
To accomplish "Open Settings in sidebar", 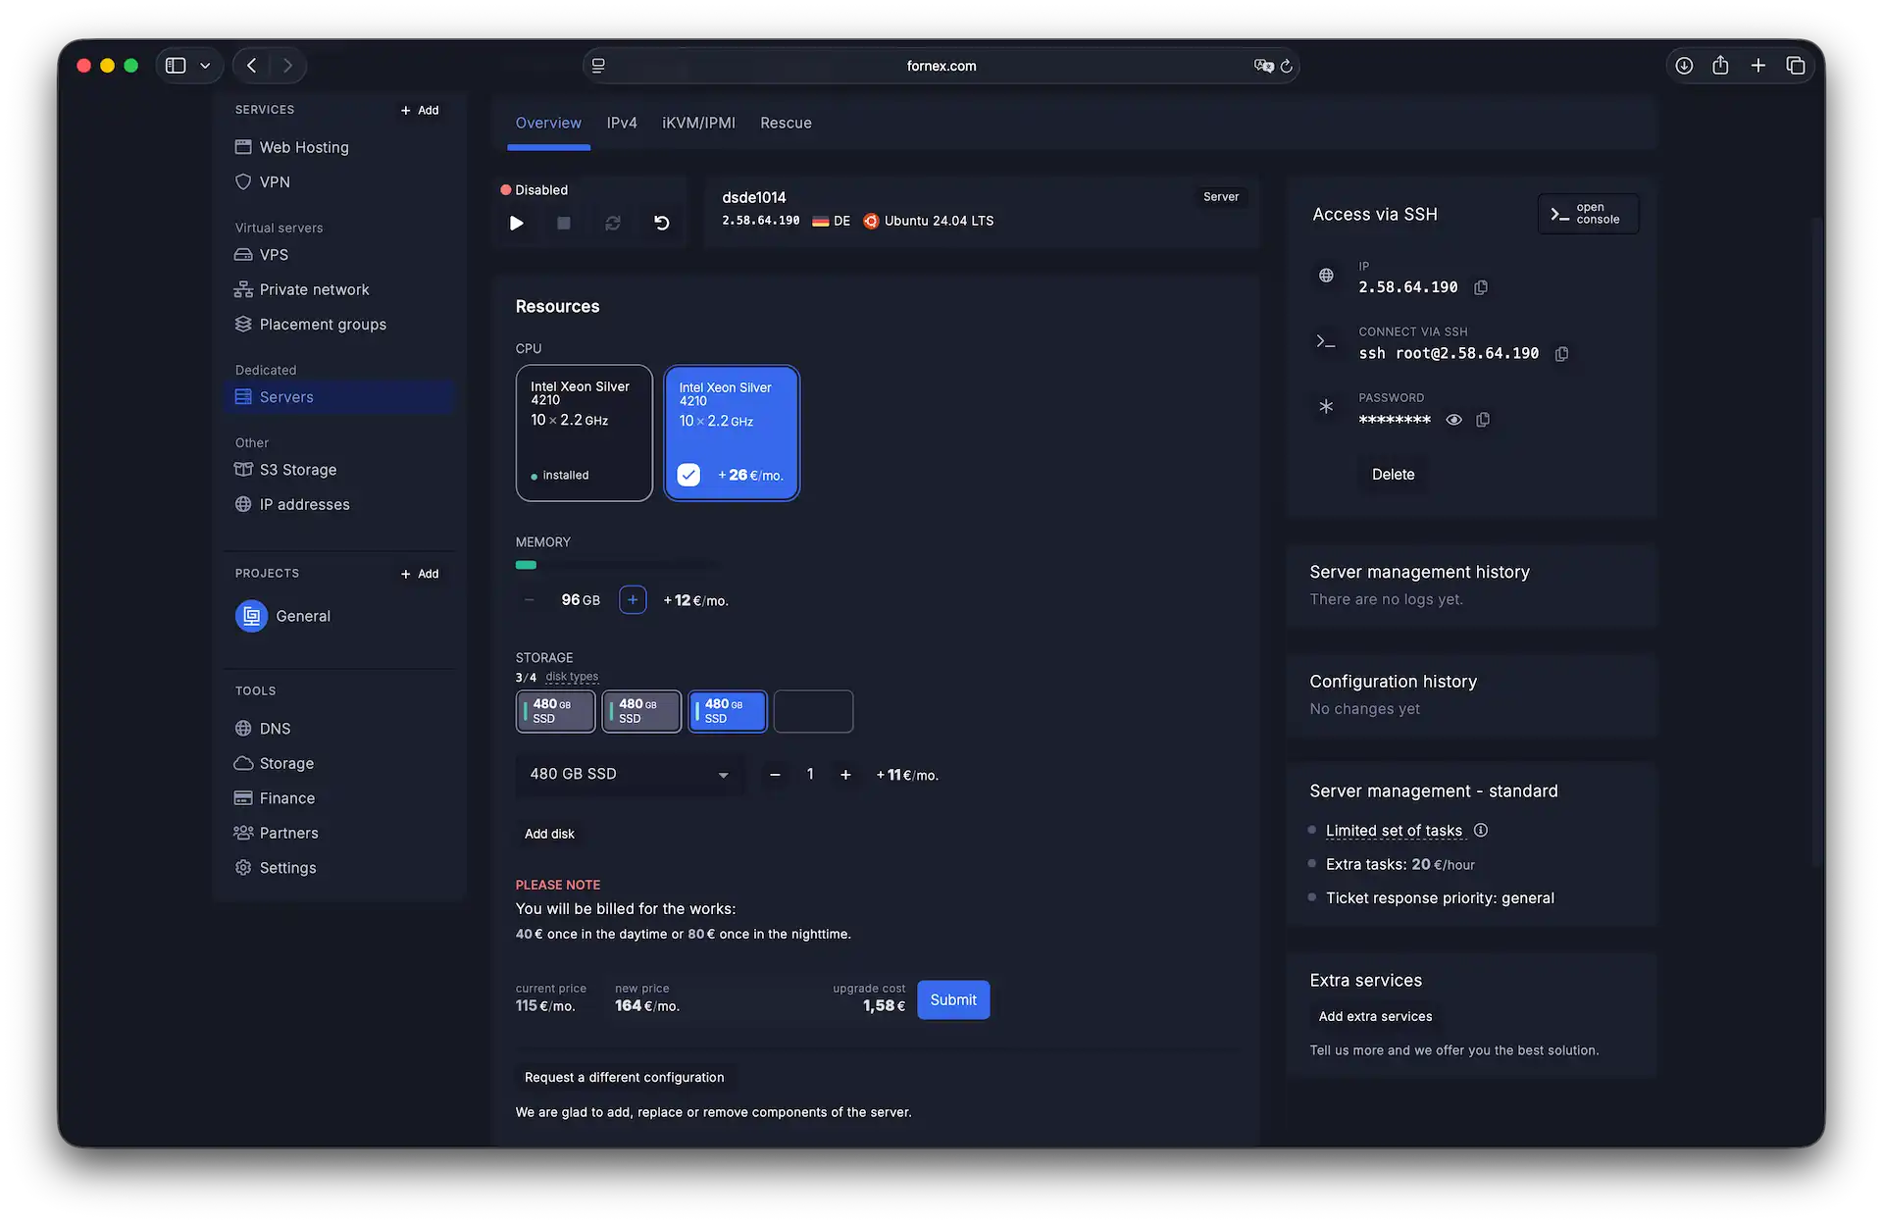I will (276, 868).
